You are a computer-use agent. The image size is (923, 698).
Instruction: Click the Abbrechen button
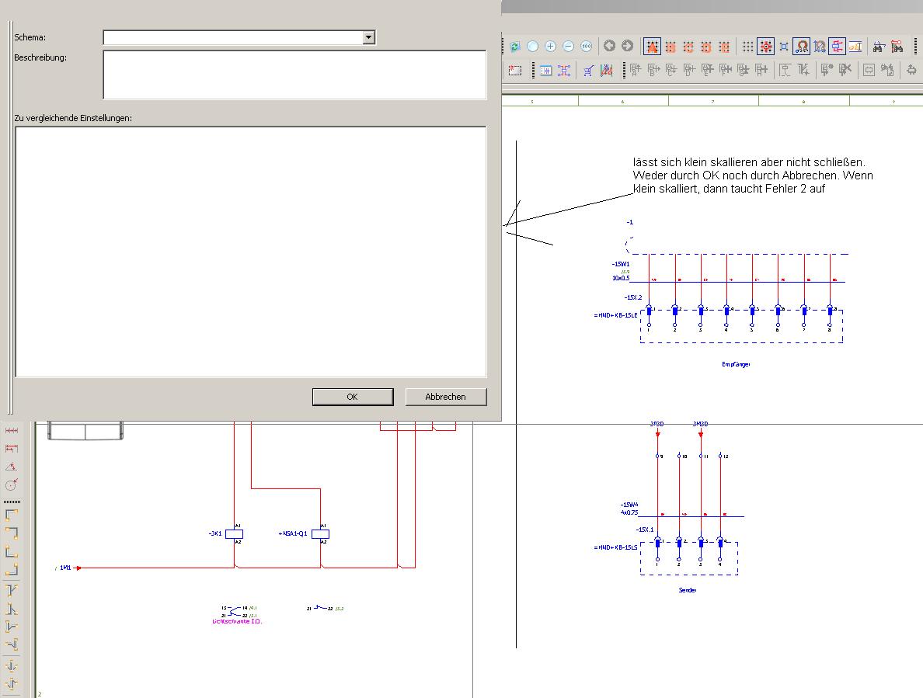click(x=446, y=397)
